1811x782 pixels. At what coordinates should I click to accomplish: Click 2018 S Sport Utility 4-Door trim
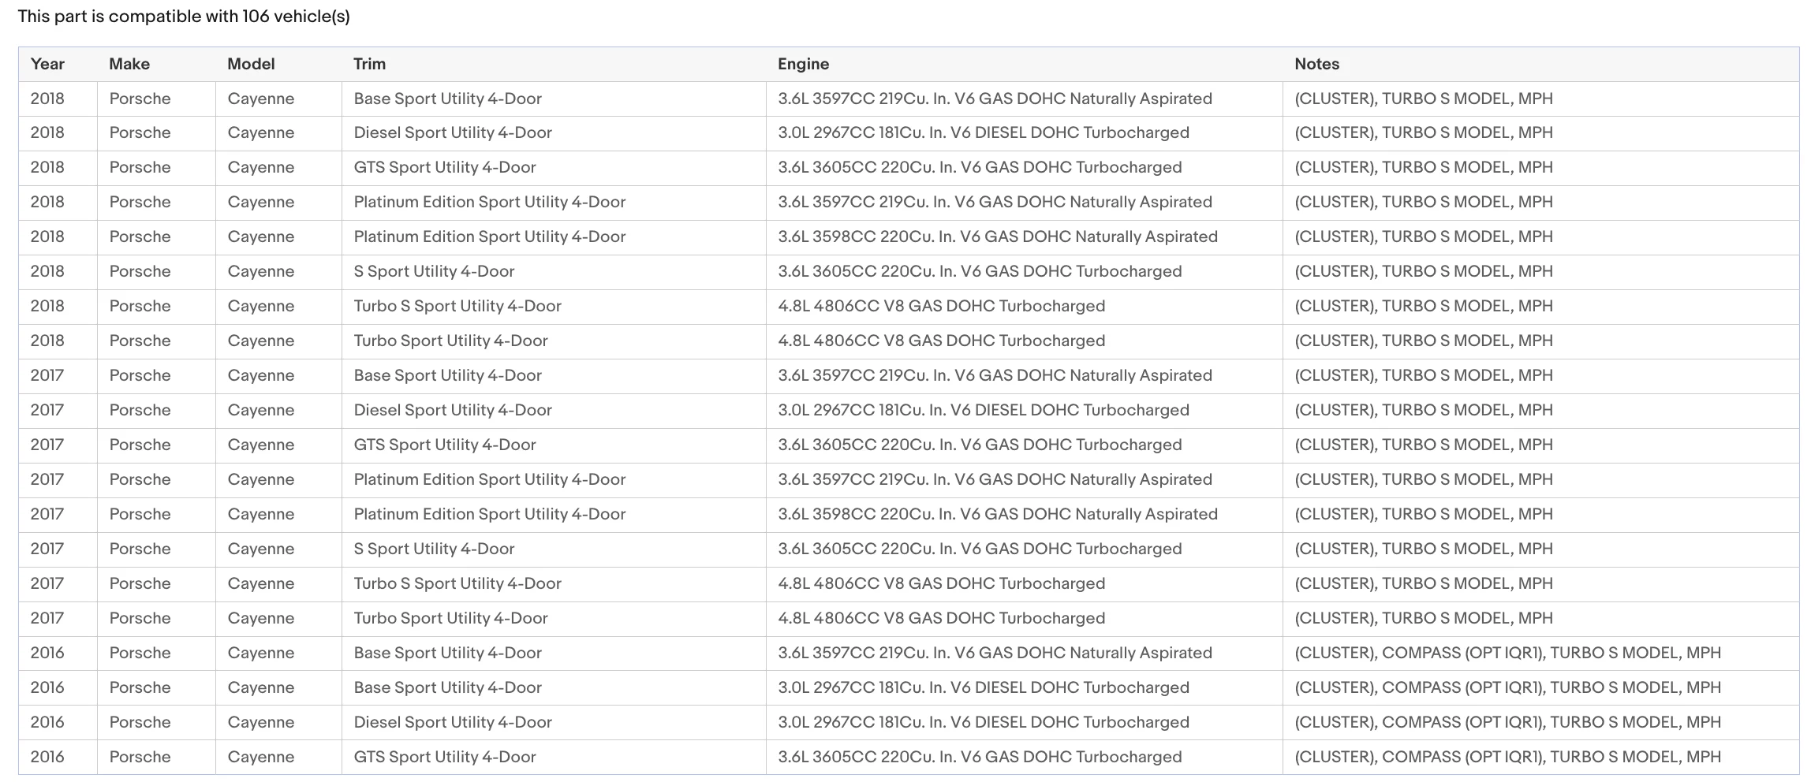[x=434, y=271]
